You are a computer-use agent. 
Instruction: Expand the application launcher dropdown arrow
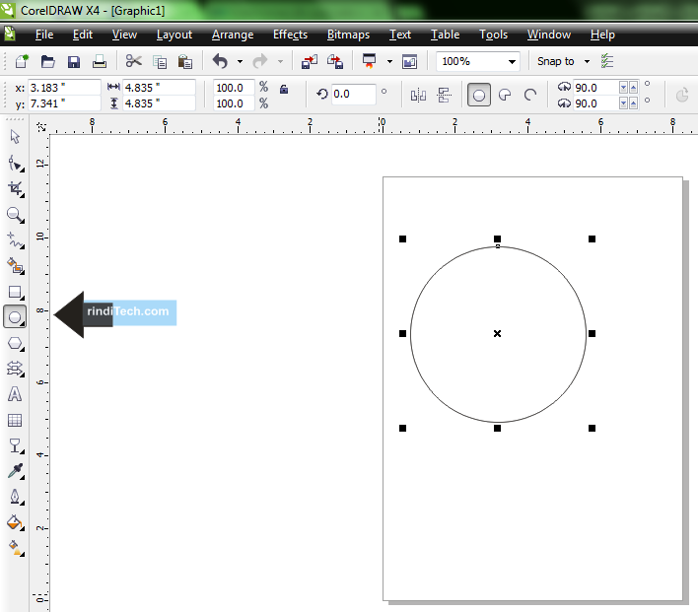389,61
